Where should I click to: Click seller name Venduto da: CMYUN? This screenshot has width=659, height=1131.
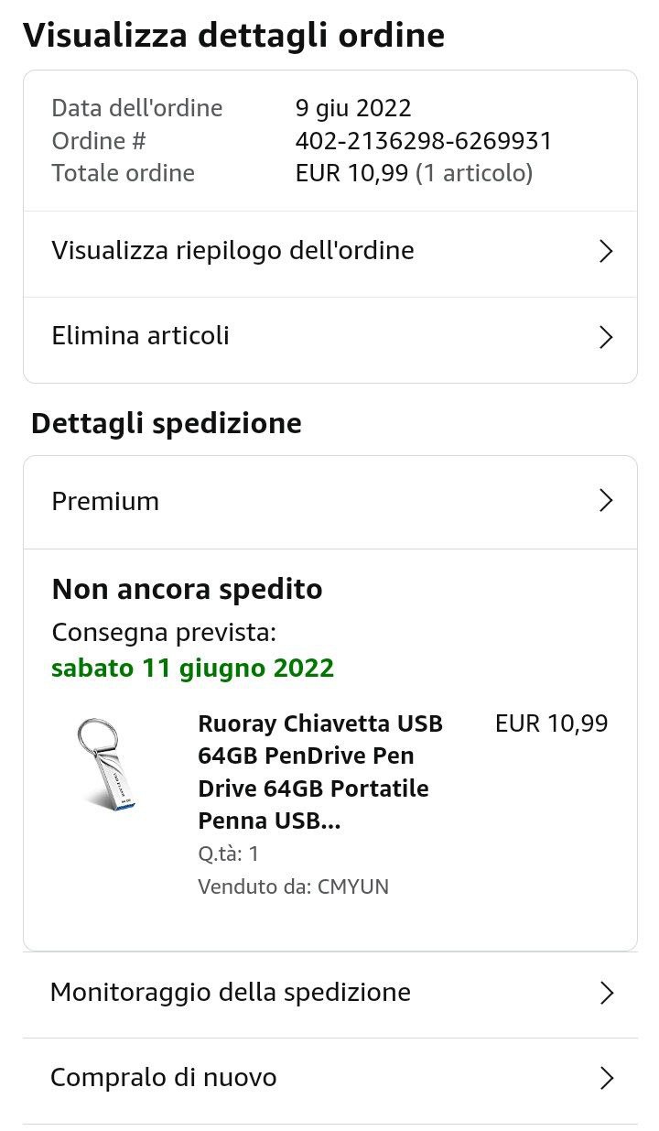tap(293, 886)
